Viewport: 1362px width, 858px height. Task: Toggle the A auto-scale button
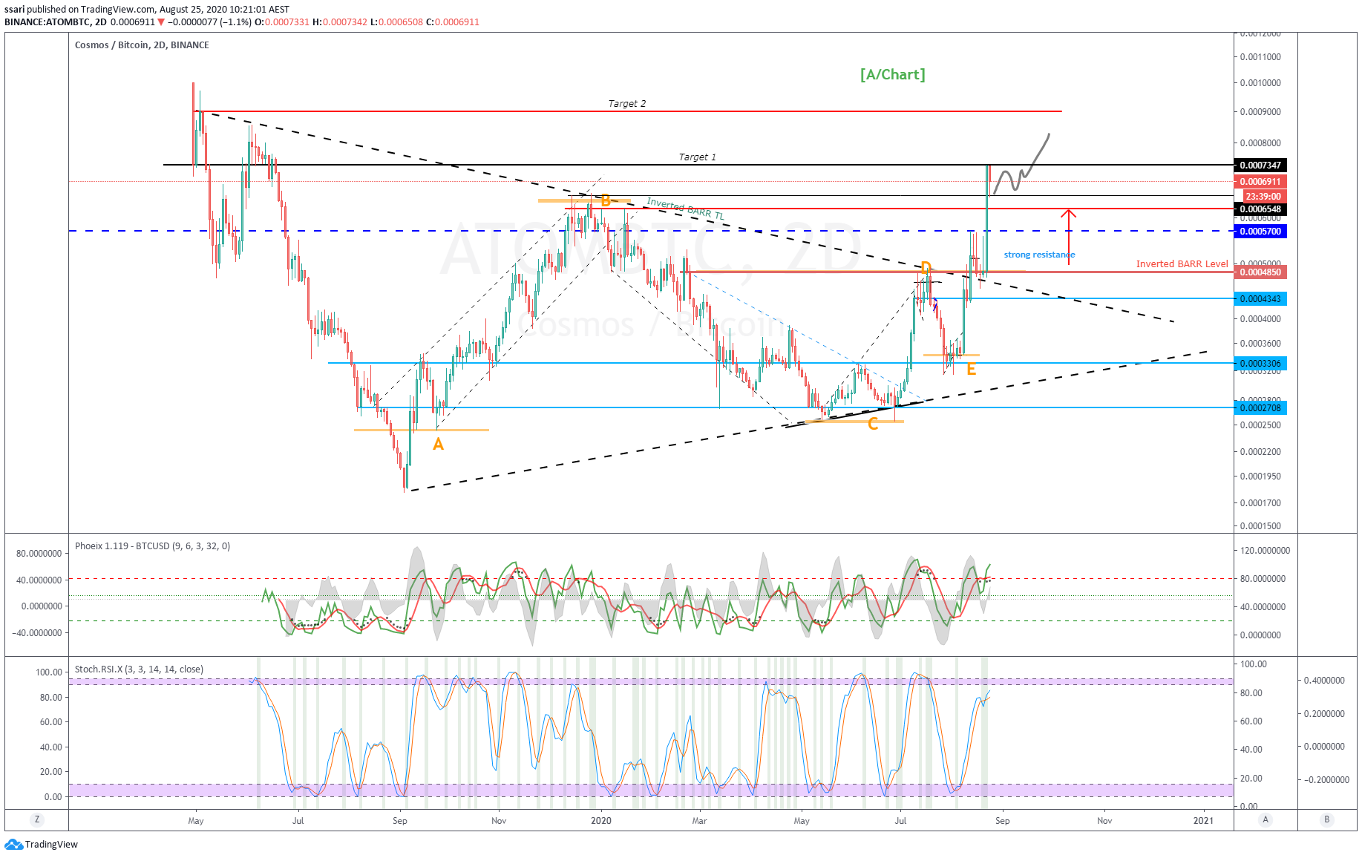pyautogui.click(x=1266, y=819)
